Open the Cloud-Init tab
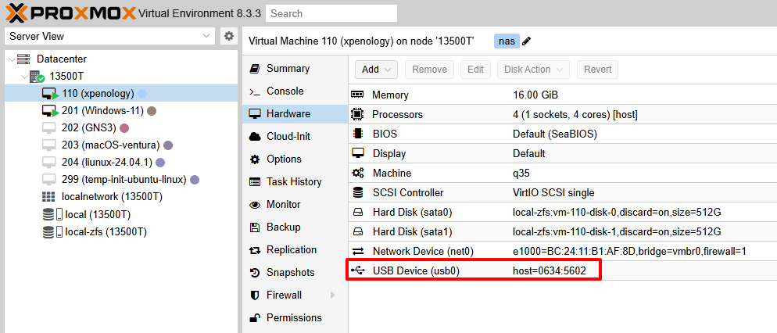This screenshot has height=333, width=777. (x=294, y=136)
